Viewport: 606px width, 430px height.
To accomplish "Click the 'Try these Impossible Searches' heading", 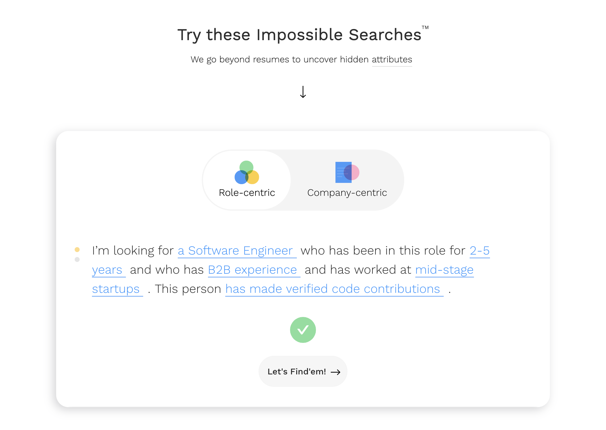I will [299, 35].
